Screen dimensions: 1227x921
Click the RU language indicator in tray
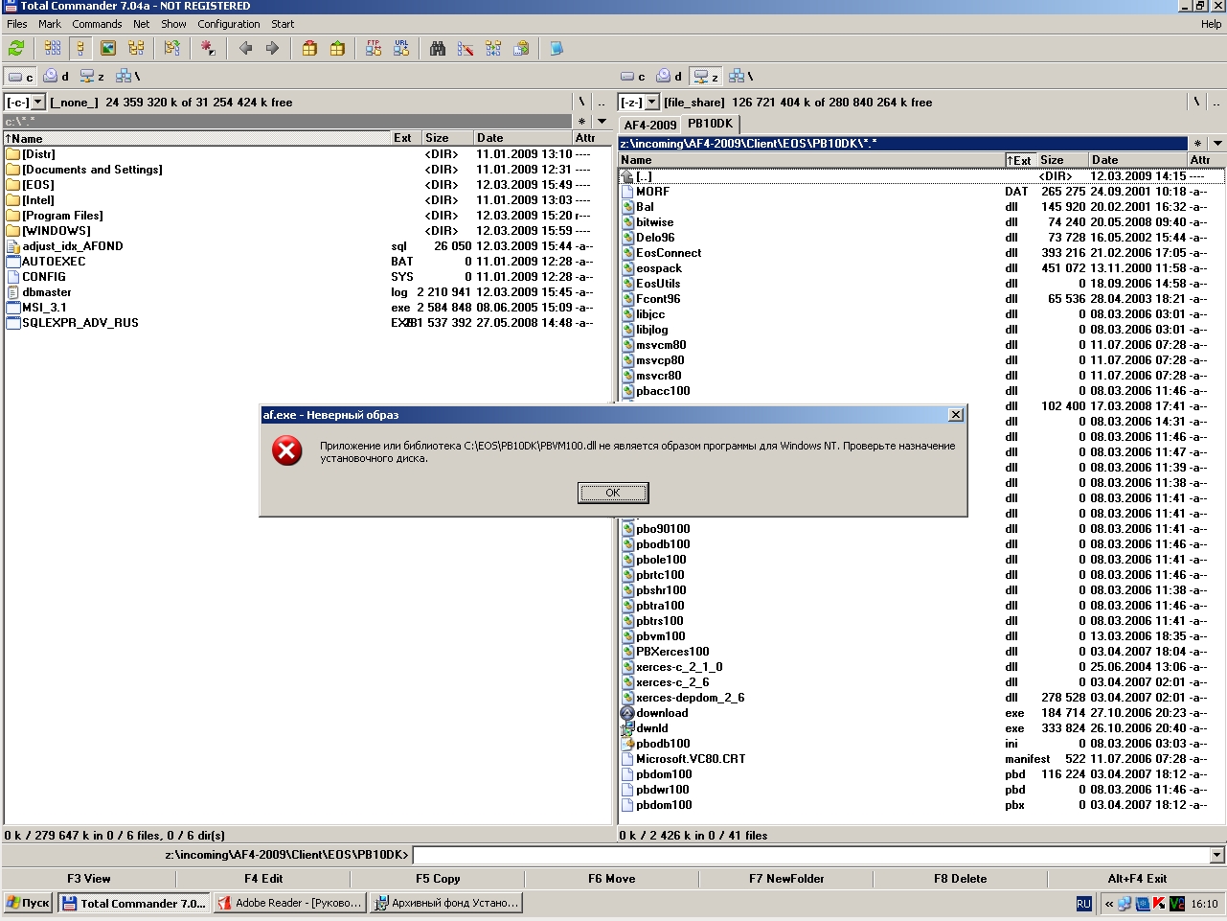coord(1083,904)
